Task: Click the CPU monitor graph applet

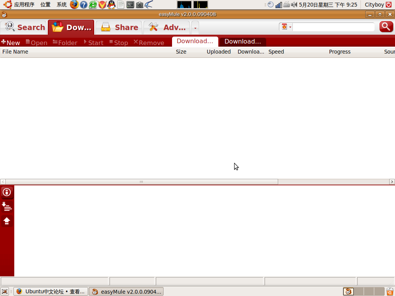Action: (x=184, y=5)
